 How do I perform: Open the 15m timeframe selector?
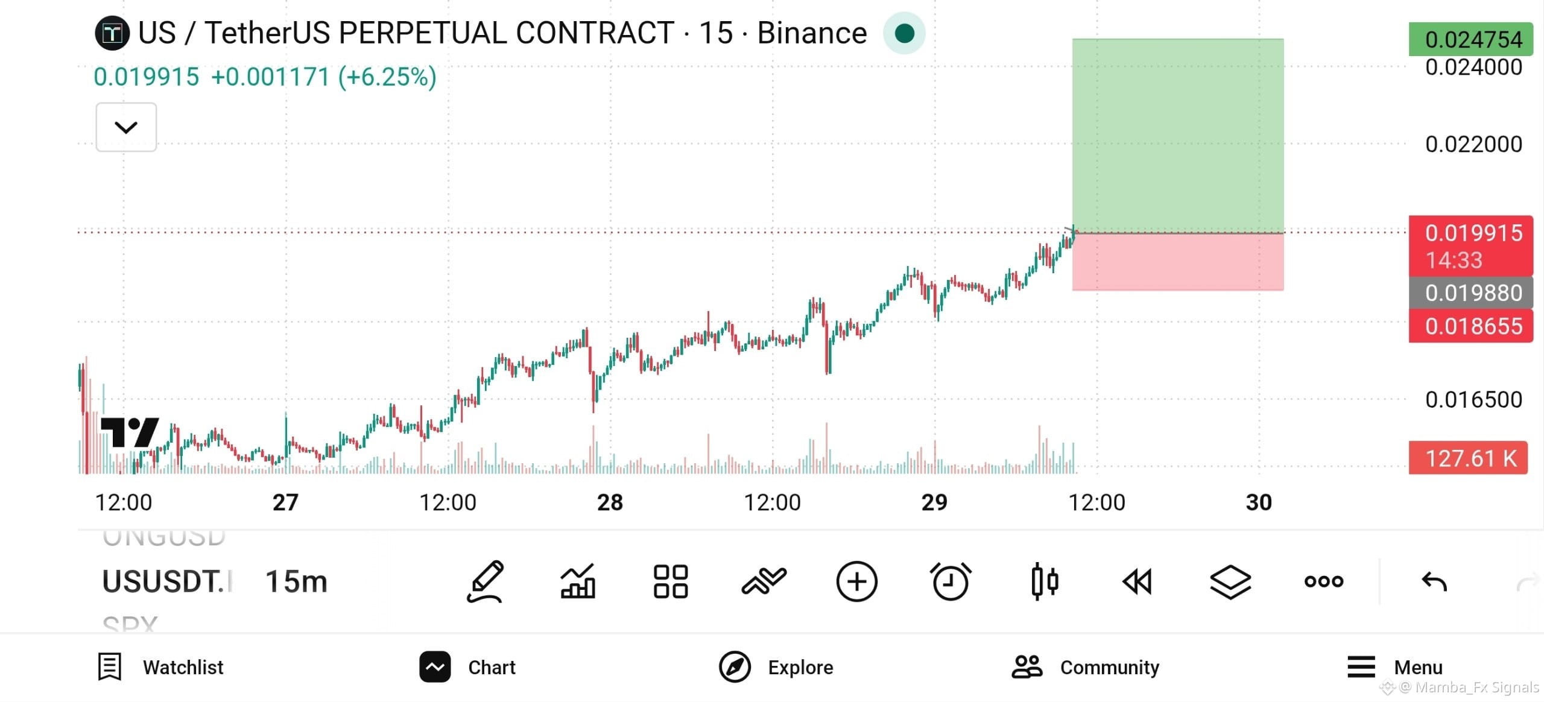coord(296,582)
